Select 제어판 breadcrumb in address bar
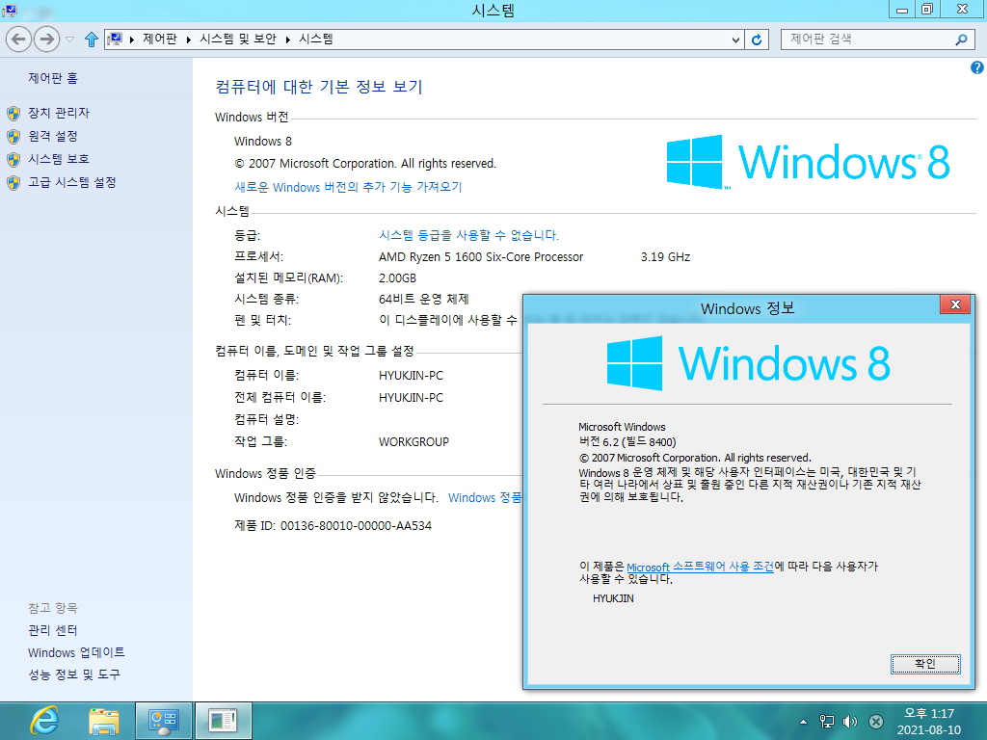987x740 pixels. (x=160, y=39)
